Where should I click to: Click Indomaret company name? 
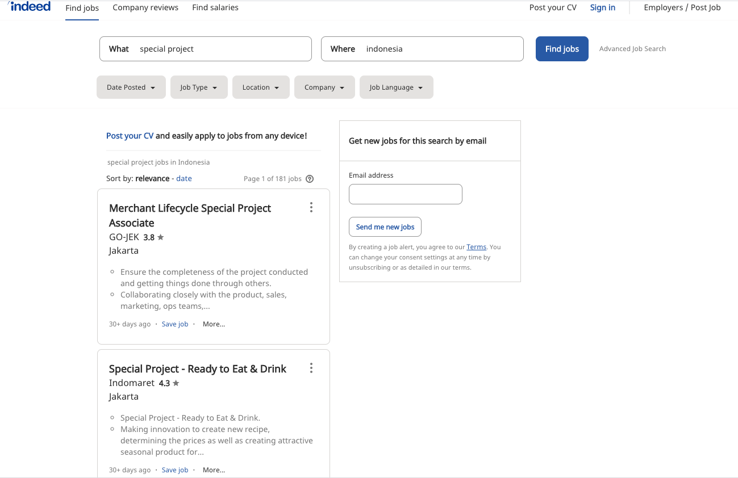[132, 383]
